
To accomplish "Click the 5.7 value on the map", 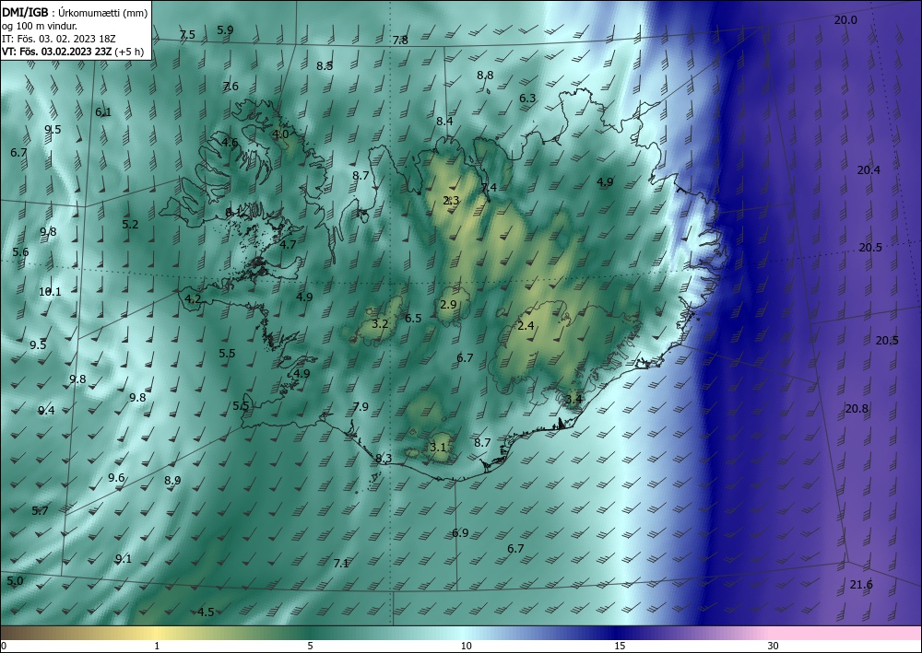I will (x=40, y=511).
